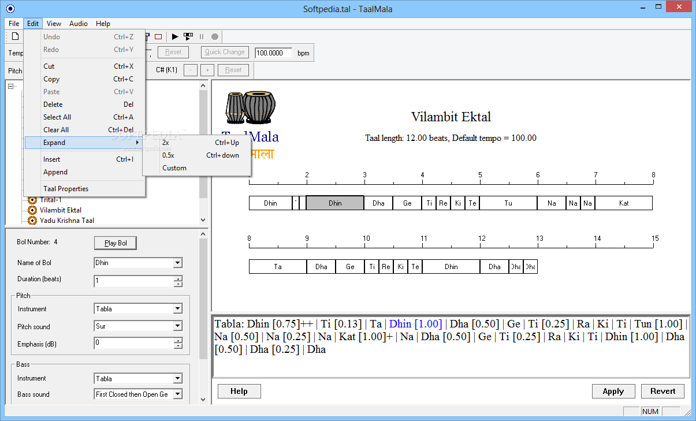696x421 pixels.
Task: Open the Pitch Instrument dropdown
Action: pos(177,309)
